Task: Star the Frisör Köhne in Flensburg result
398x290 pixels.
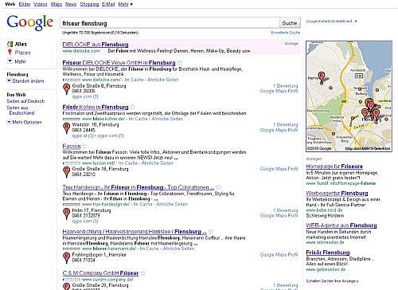Action: point(133,107)
